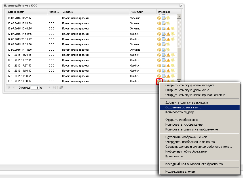Open note icon in 04.06.2015 11:22:37 row
243x178 pixels.
point(168,18)
